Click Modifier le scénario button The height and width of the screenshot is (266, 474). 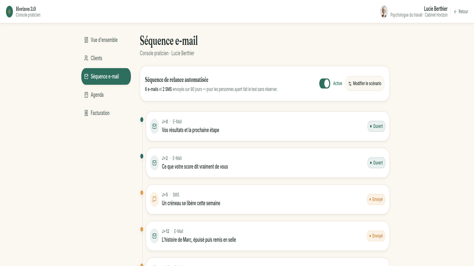pos(365,84)
